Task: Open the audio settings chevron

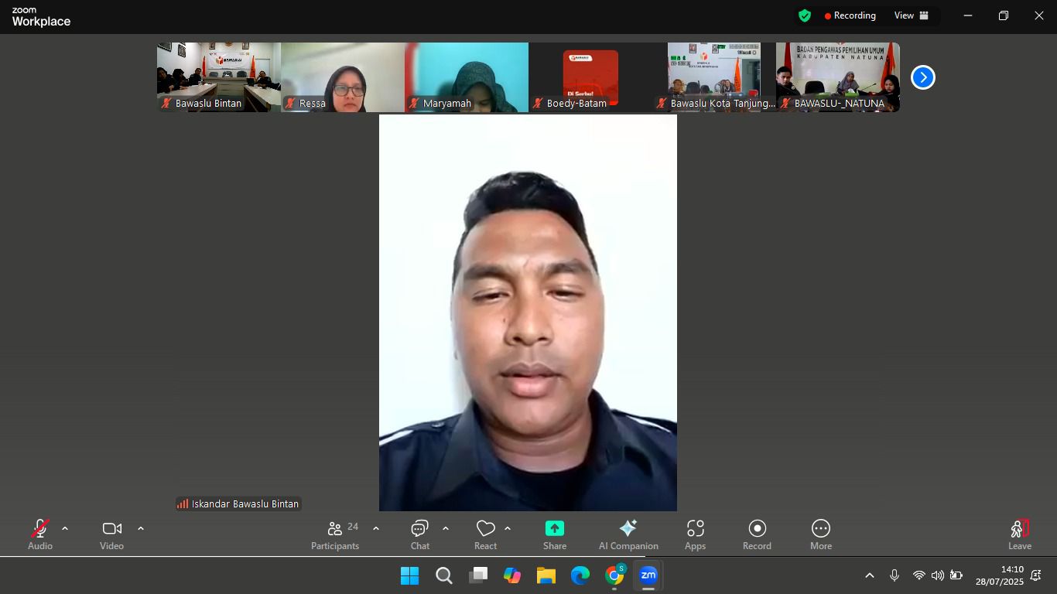Action: click(x=65, y=530)
